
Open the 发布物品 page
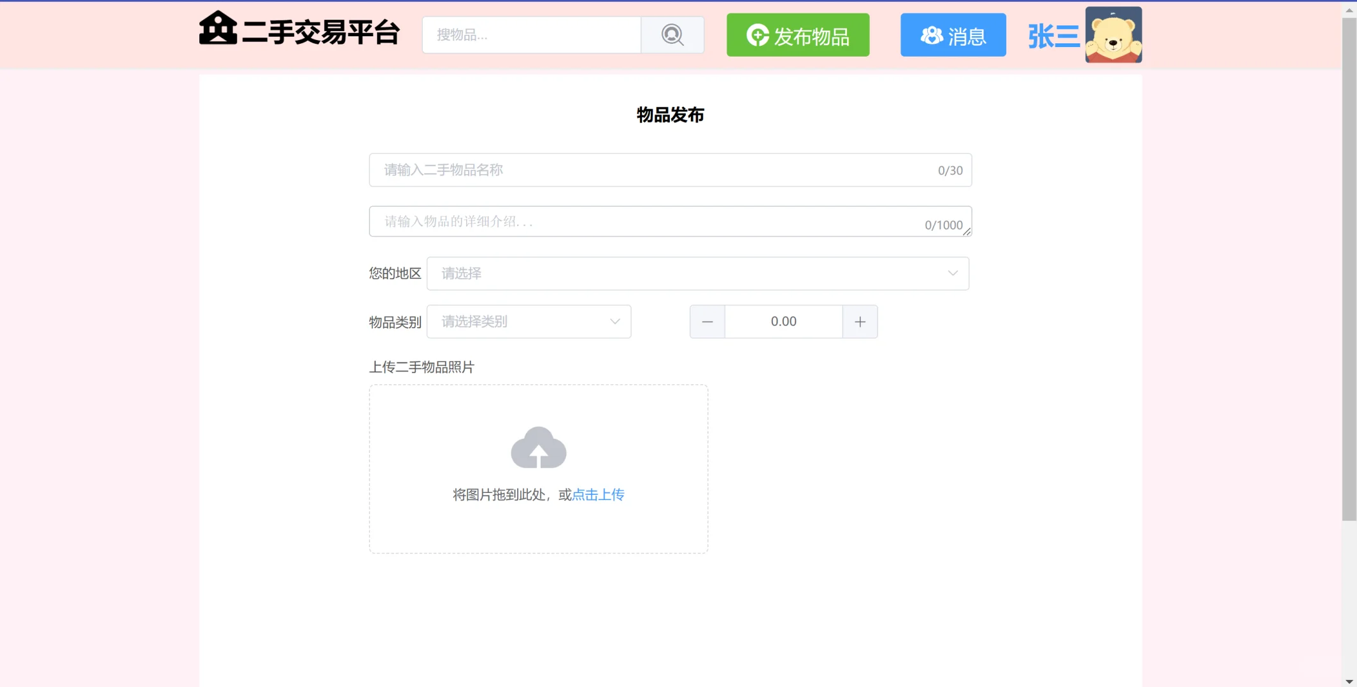click(x=797, y=35)
